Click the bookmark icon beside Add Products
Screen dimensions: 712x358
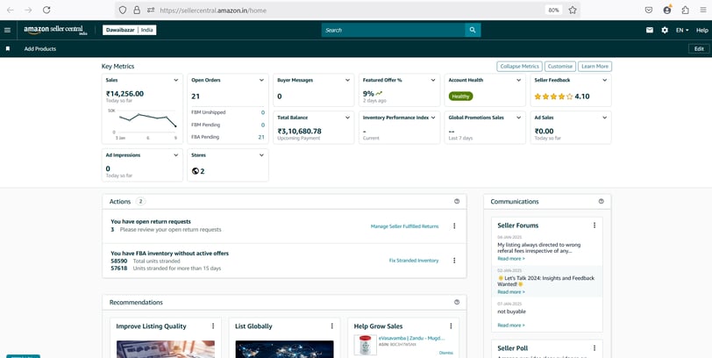tap(8, 48)
